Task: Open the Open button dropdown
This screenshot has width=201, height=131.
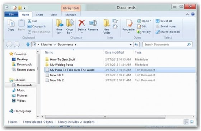Action: (x=151, y=21)
